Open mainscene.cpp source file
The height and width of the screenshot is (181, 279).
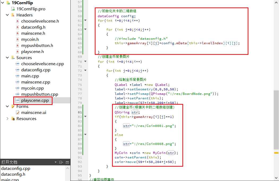click(x=36, y=82)
